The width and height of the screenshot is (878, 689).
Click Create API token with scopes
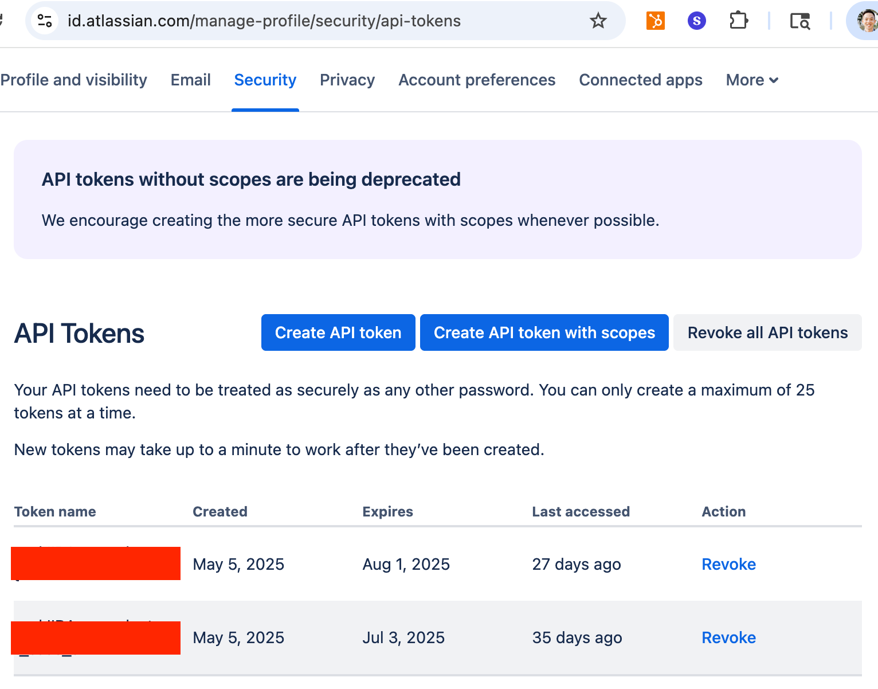click(x=544, y=332)
